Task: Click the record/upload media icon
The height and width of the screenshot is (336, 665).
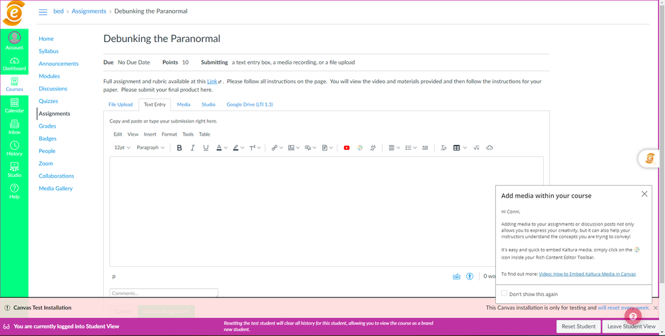Action: click(x=308, y=148)
